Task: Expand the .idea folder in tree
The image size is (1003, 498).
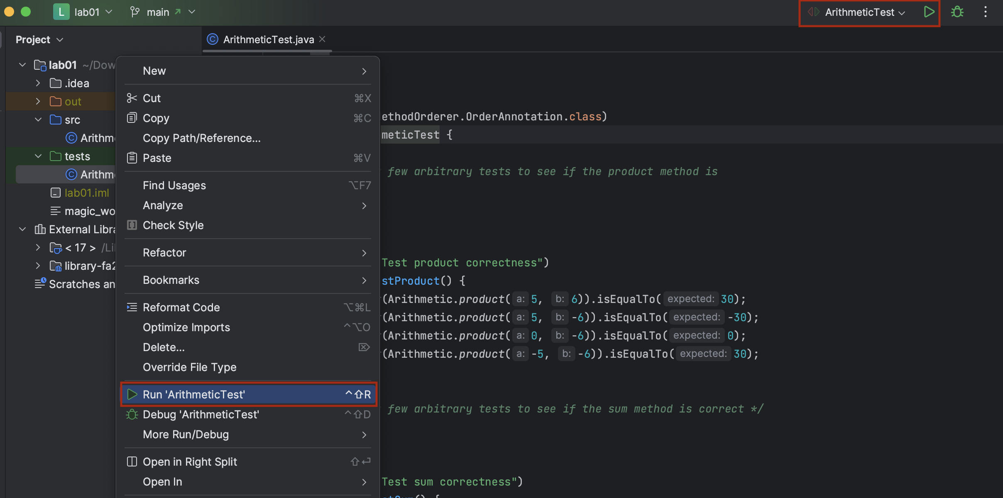Action: click(38, 83)
